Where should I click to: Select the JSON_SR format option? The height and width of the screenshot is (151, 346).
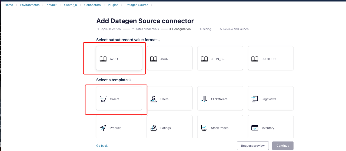point(220,58)
